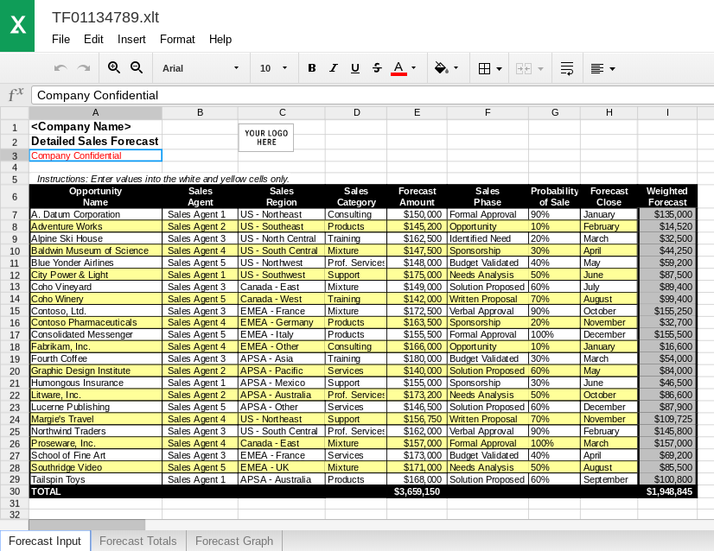Open fill color dropdown arrow
The width and height of the screenshot is (714, 551).
coord(456,67)
